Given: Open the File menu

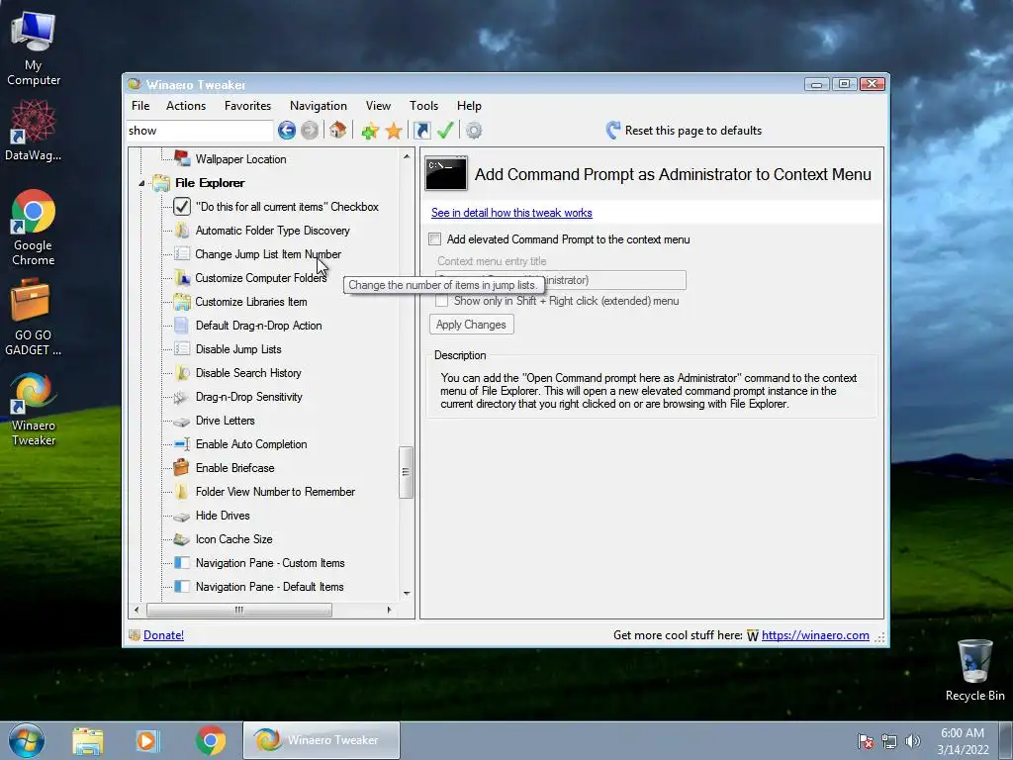Looking at the screenshot, I should (x=140, y=105).
